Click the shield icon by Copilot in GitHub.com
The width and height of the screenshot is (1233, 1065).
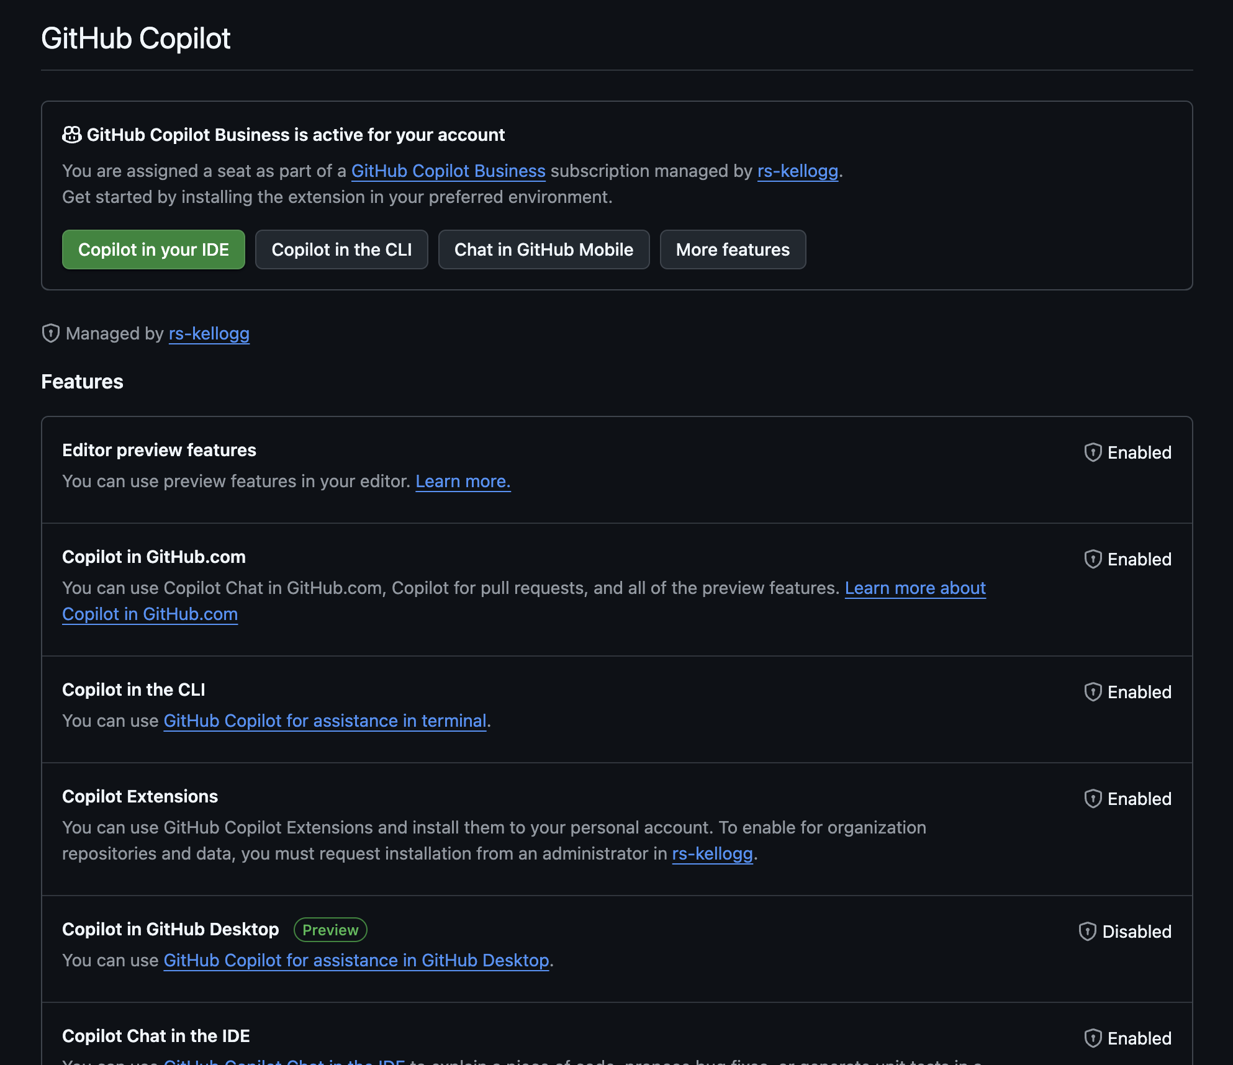pyautogui.click(x=1093, y=559)
